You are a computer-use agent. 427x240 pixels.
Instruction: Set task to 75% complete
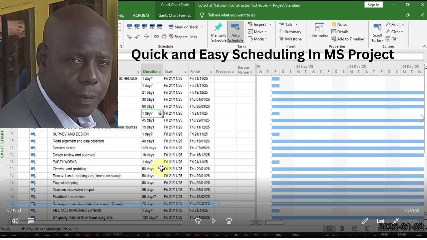coord(152,27)
